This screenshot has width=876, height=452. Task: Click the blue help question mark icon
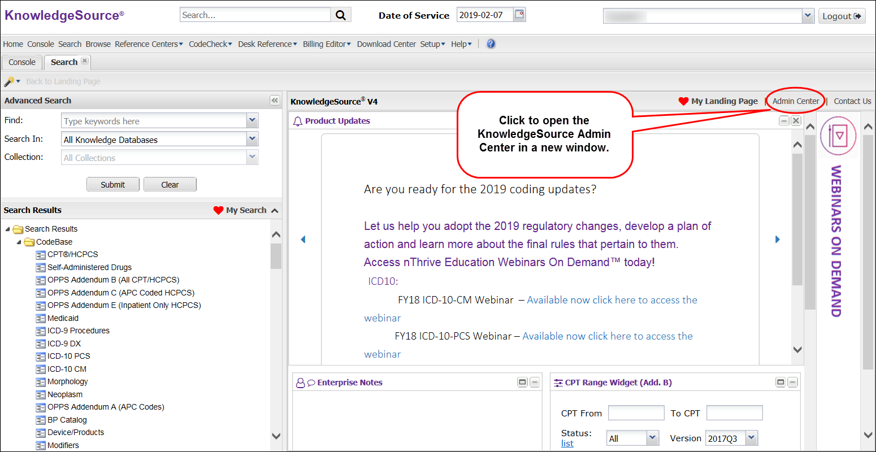pyautogui.click(x=491, y=44)
